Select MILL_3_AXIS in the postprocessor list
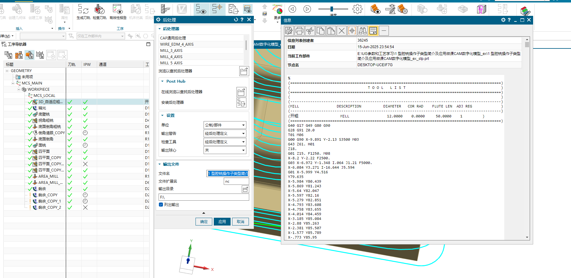This screenshot has height=278, width=571. click(171, 51)
